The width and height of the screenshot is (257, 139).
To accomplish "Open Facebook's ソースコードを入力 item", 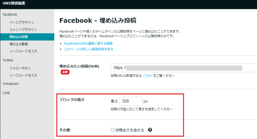I will 23,51.
